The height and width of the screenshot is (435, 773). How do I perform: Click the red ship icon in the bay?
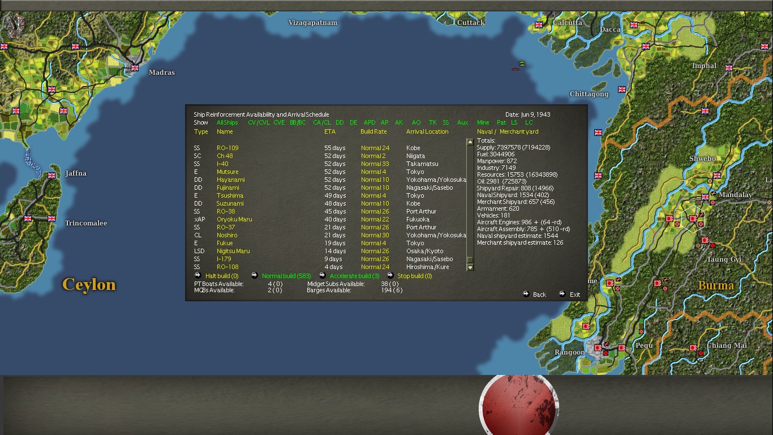[515, 69]
